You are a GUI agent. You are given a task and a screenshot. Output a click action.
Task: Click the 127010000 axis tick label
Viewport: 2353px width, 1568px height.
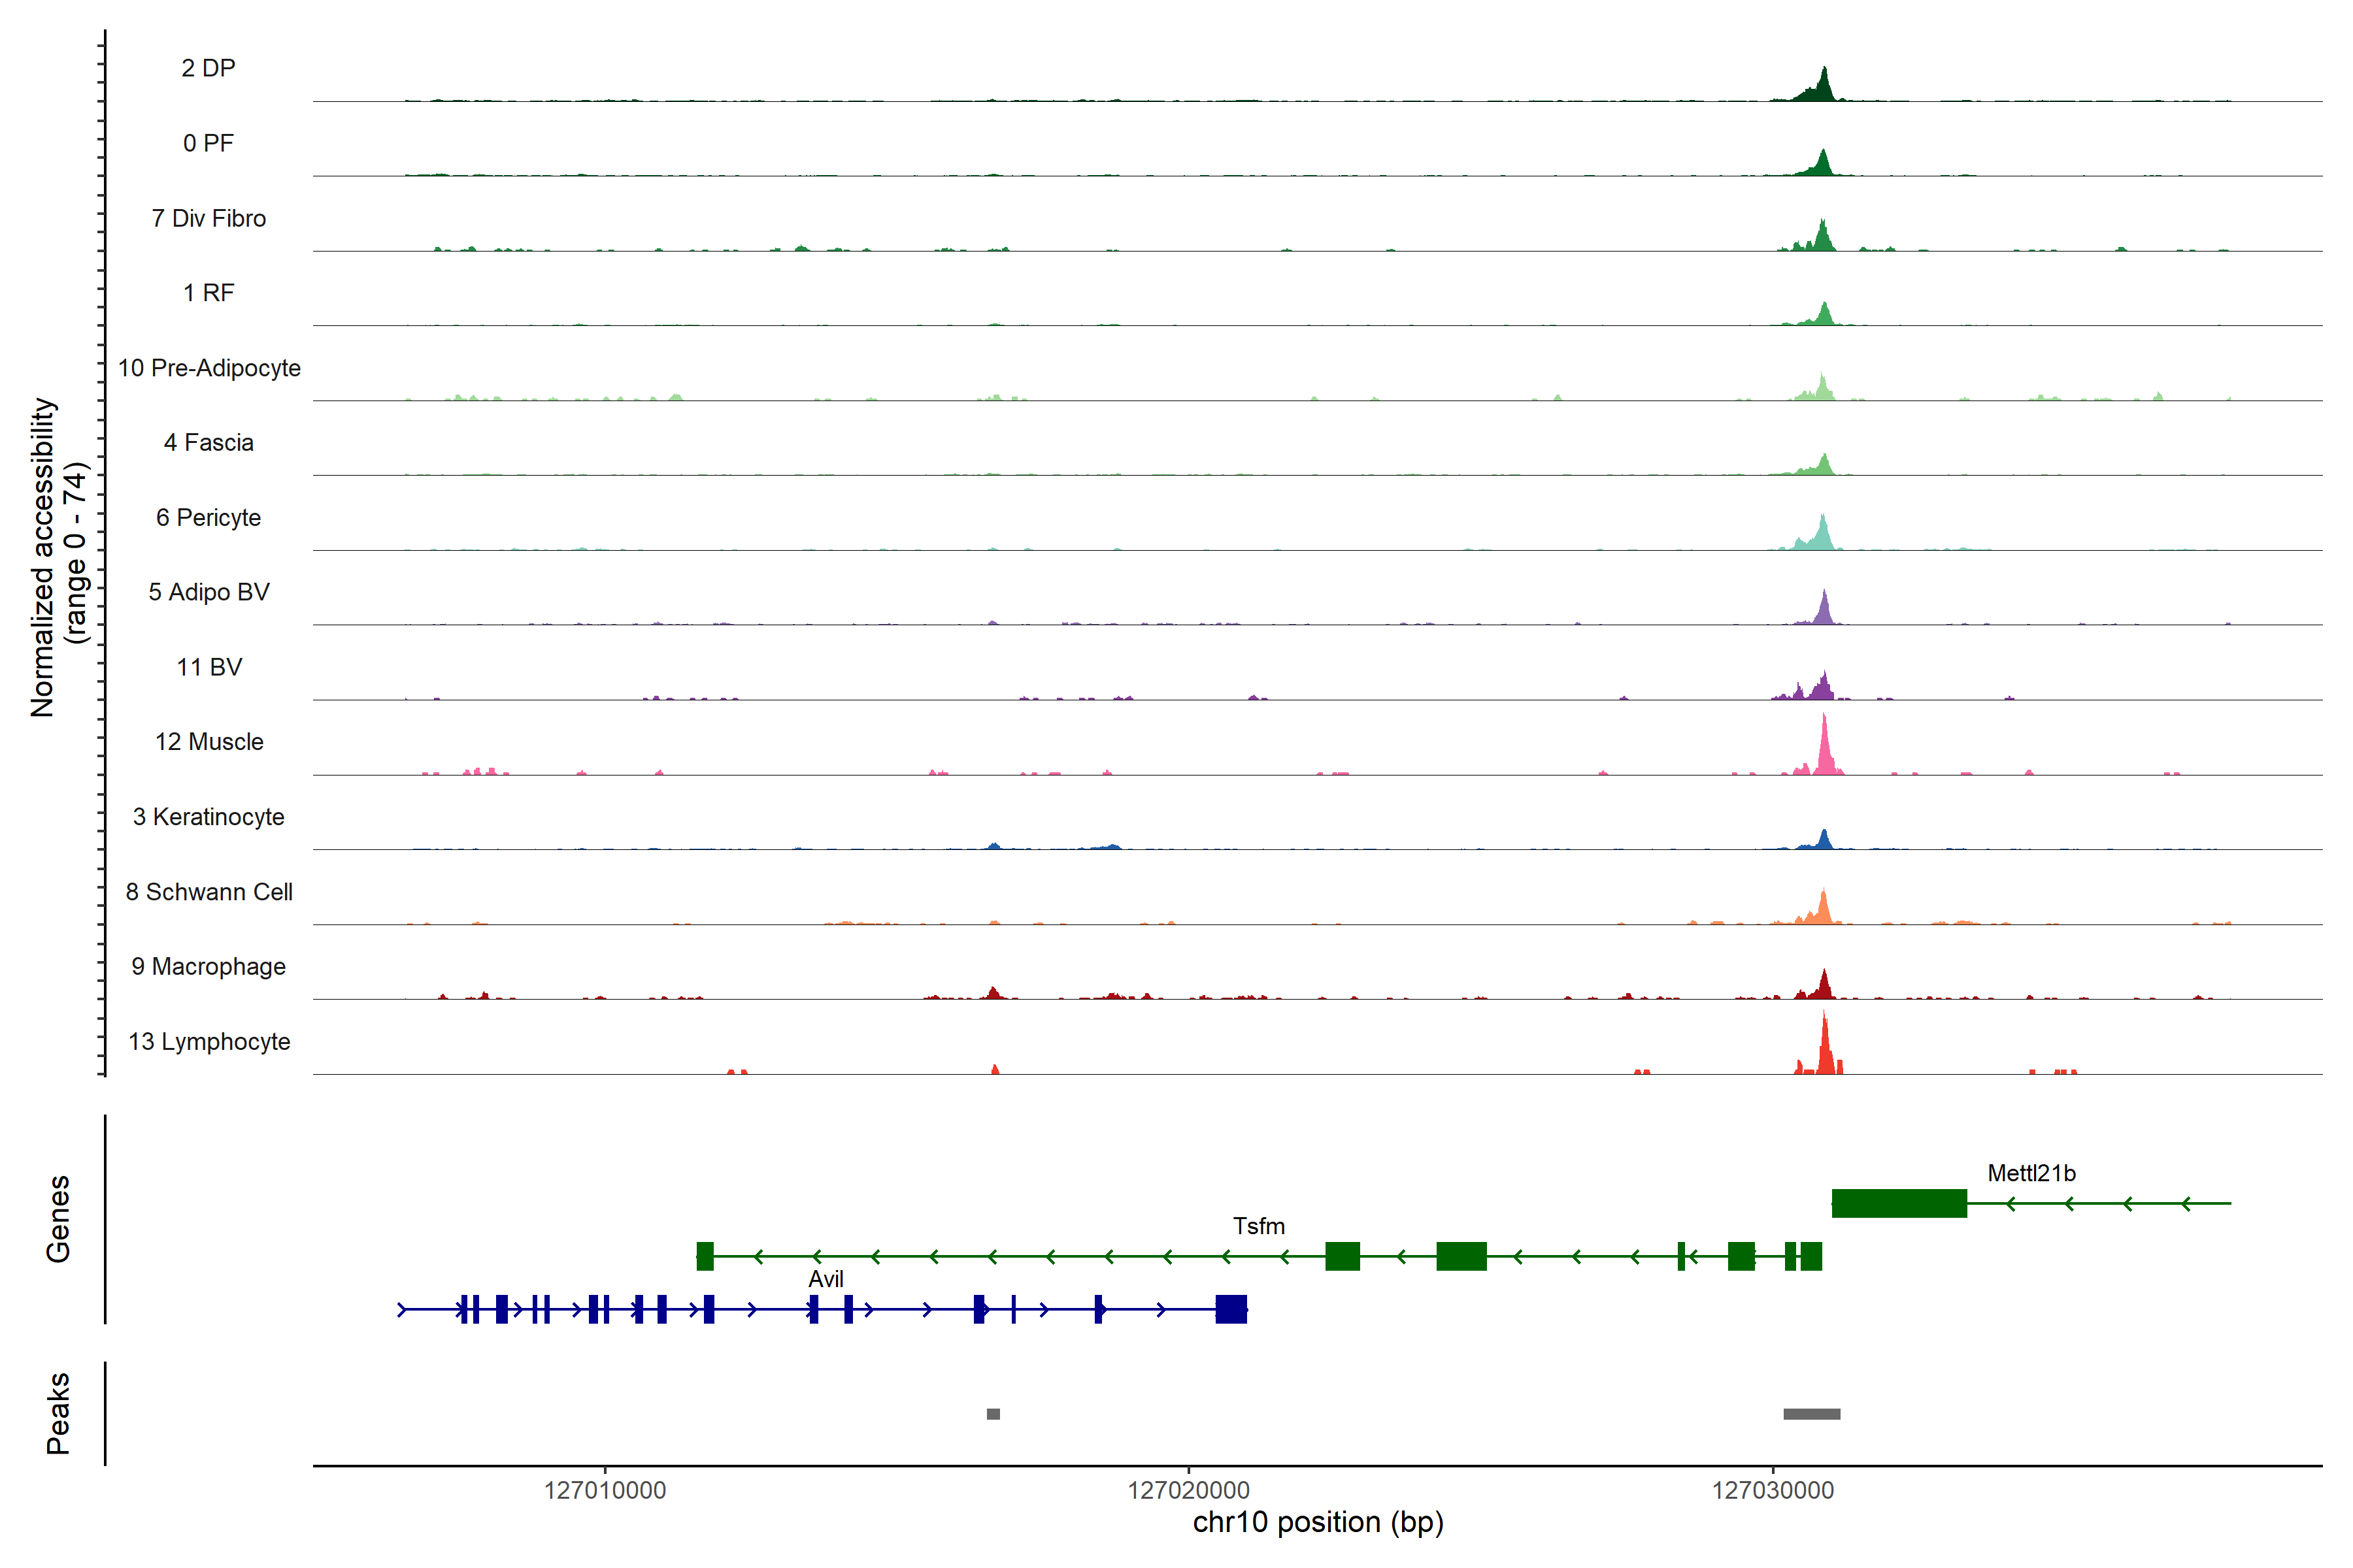[x=604, y=1490]
